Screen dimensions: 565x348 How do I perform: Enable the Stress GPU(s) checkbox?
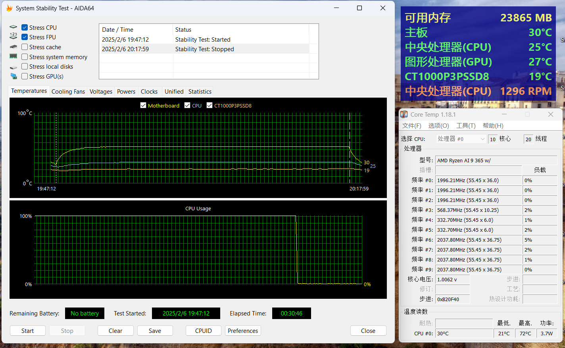coord(25,76)
